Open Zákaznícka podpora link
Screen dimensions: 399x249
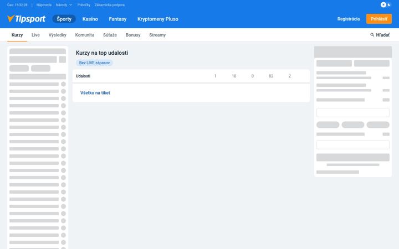coord(109,5)
